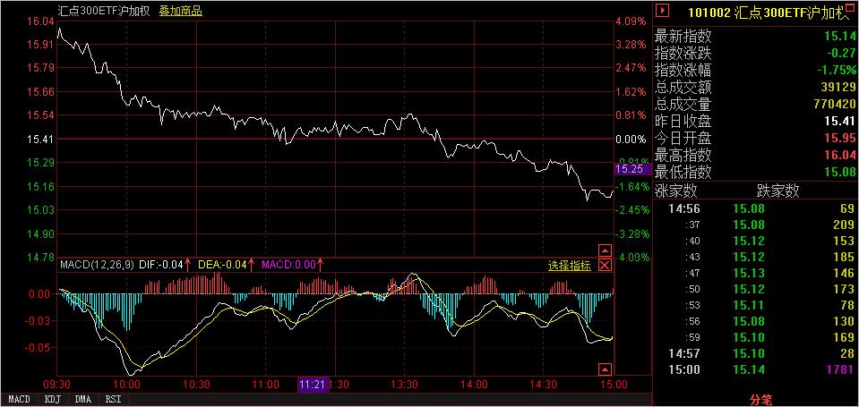The width and height of the screenshot is (859, 407).
Task: Click the up-arrow button at MACD panel bottom
Action: [605, 369]
